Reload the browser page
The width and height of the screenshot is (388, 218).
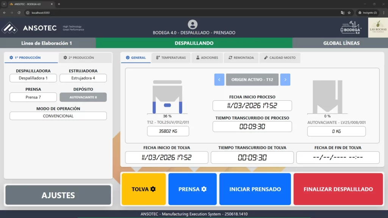(x=19, y=12)
